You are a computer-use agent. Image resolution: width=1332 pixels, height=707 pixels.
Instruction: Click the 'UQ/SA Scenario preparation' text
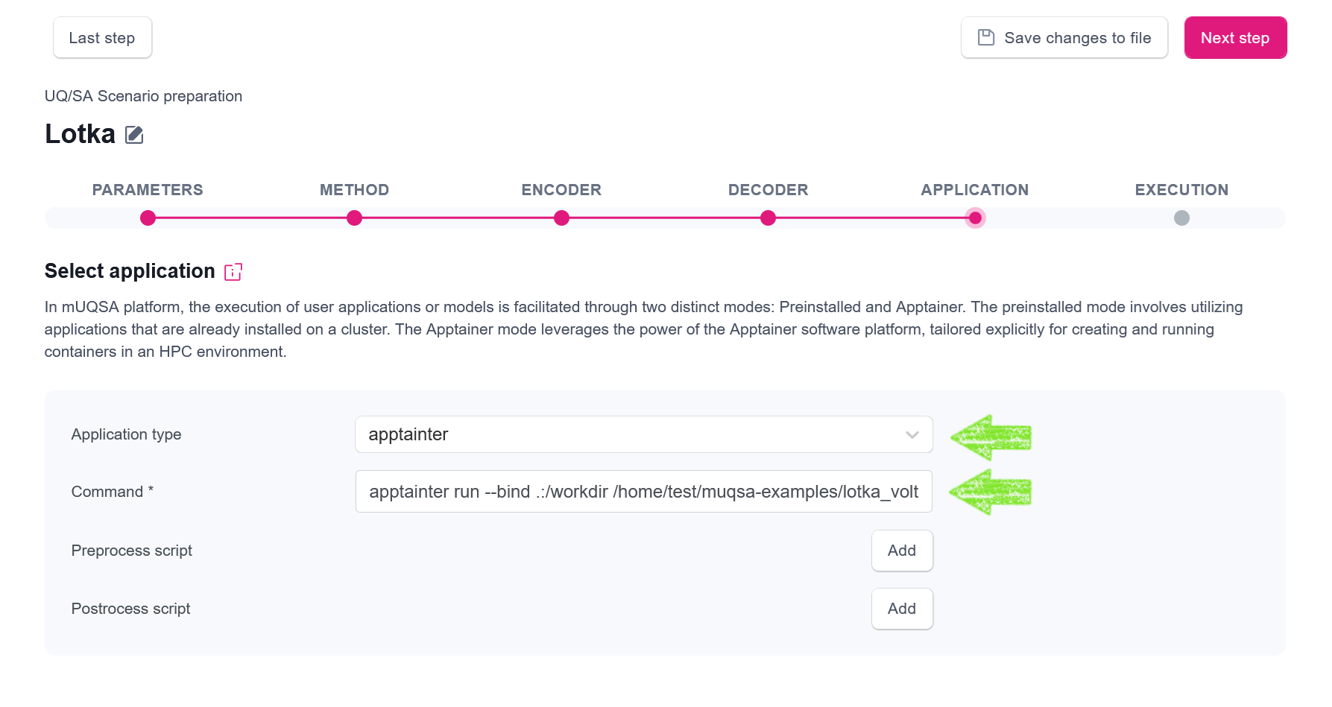143,96
